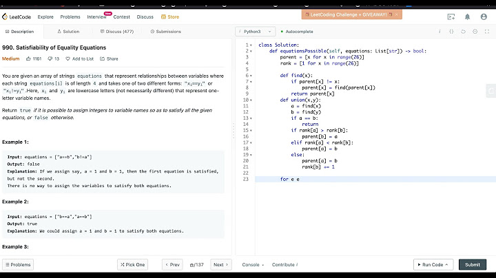This screenshot has height=278, width=496.
Task: Open the Python3 language dropdown
Action: pyautogui.click(x=256, y=32)
